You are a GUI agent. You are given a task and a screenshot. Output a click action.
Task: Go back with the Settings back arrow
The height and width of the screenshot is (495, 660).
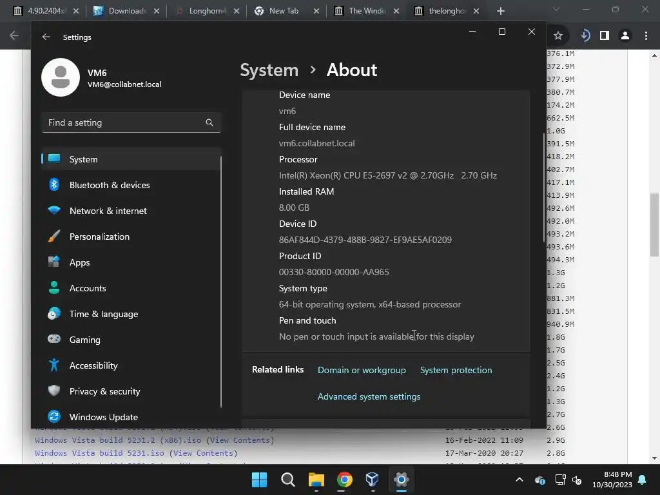tap(46, 37)
